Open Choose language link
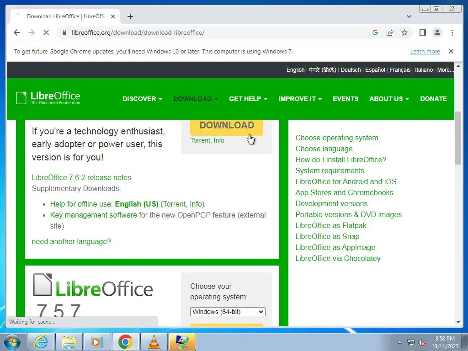Image resolution: width=468 pixels, height=351 pixels. pyautogui.click(x=324, y=149)
